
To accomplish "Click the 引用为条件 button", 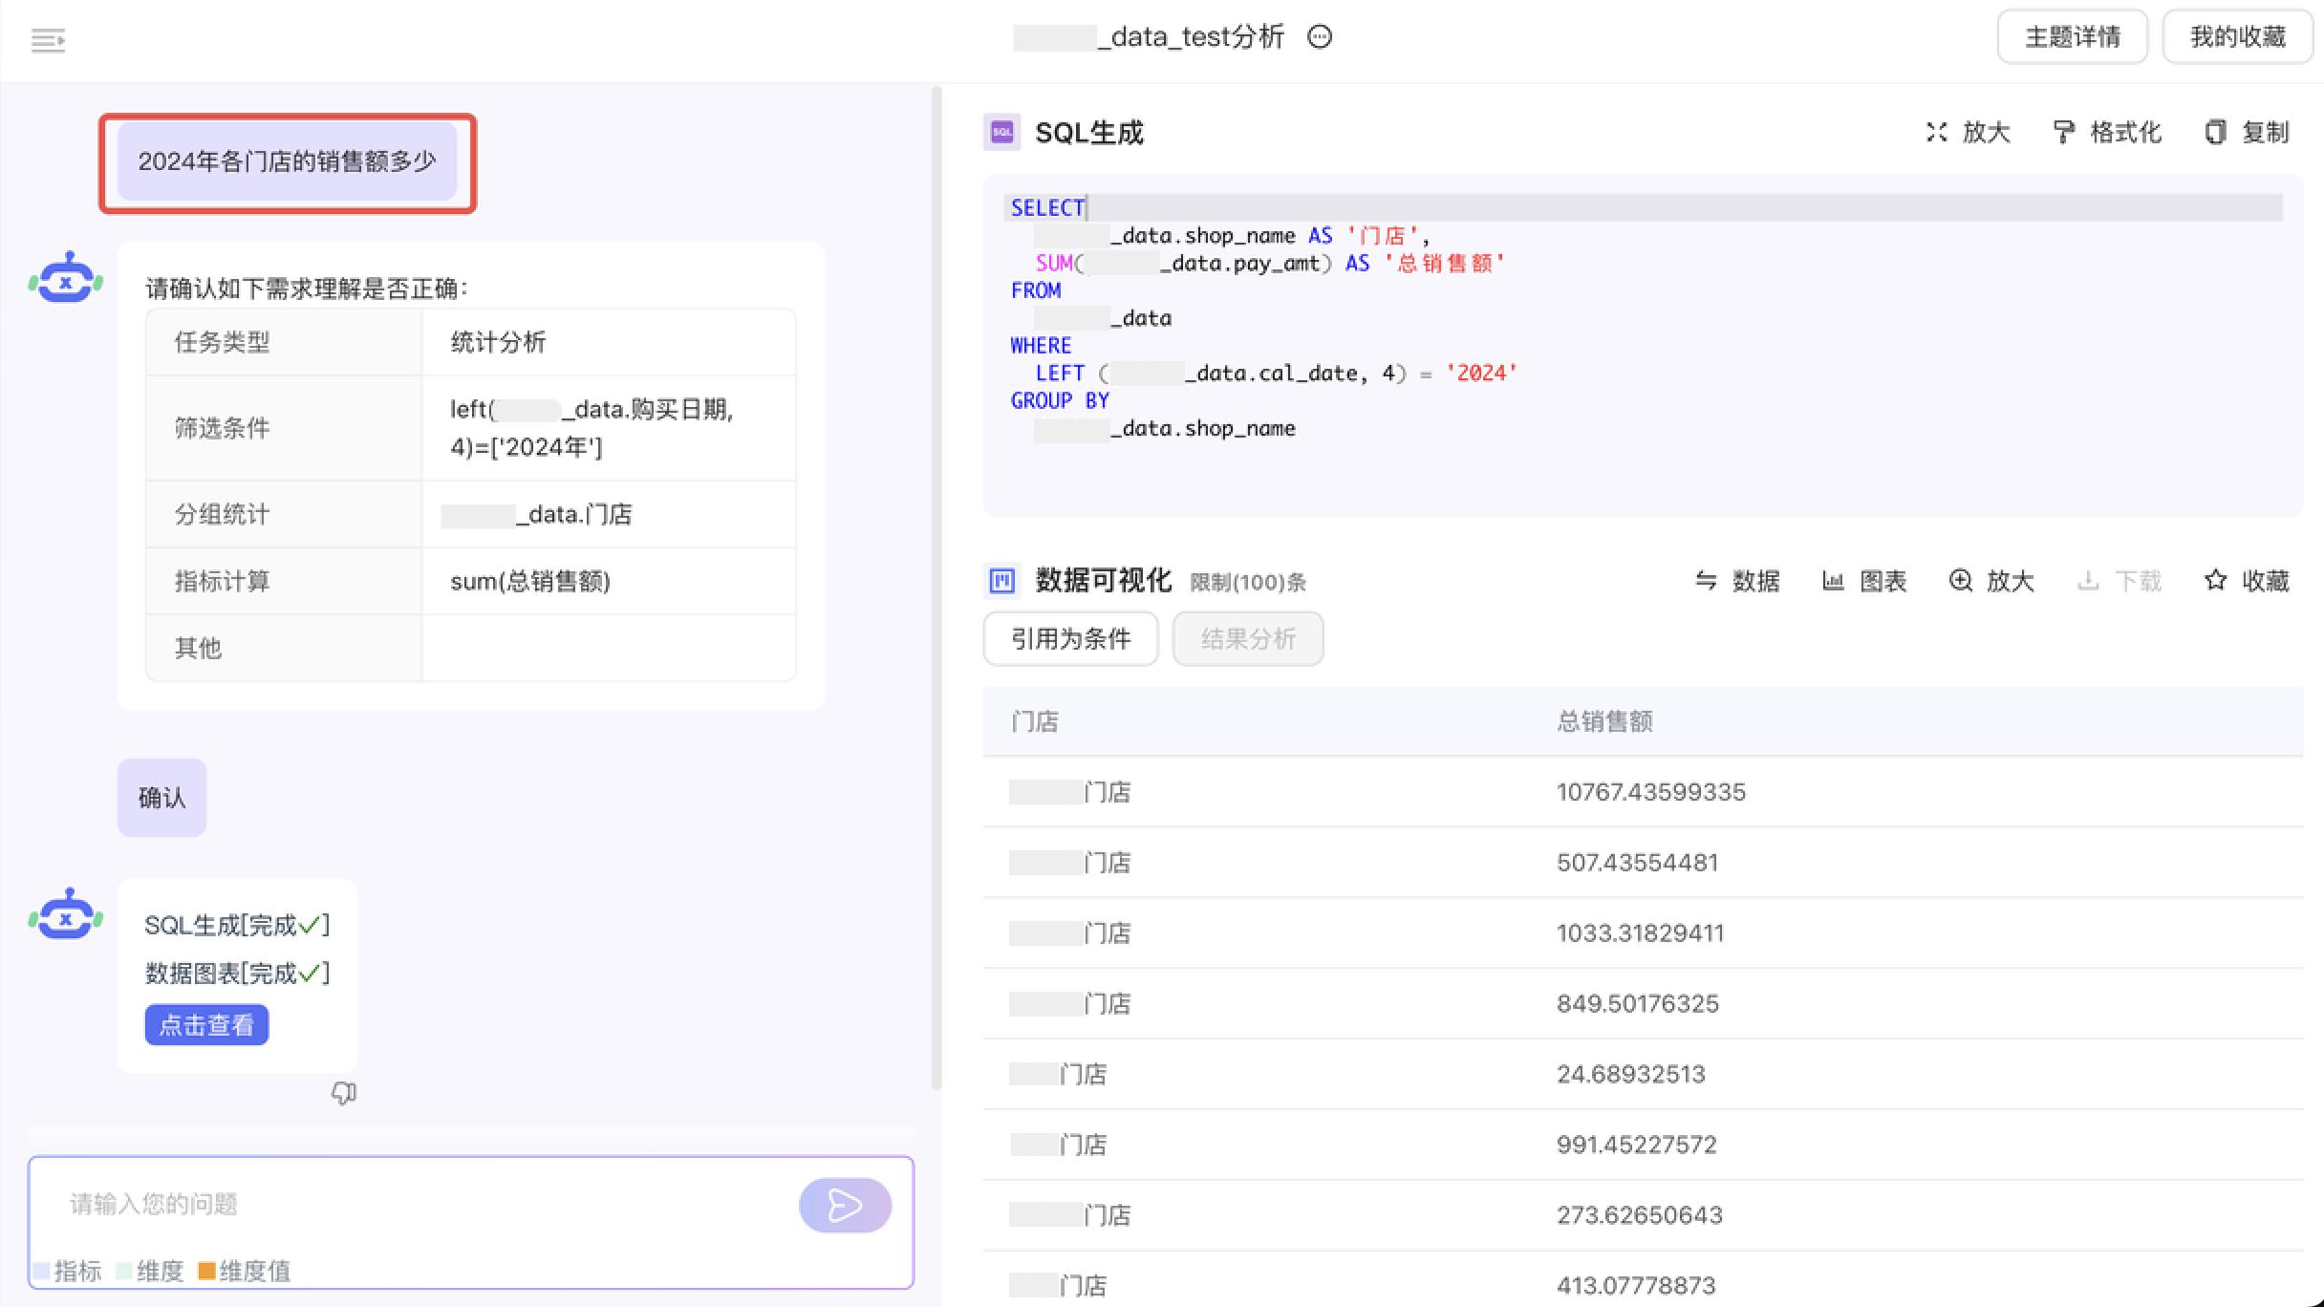I will point(1070,638).
